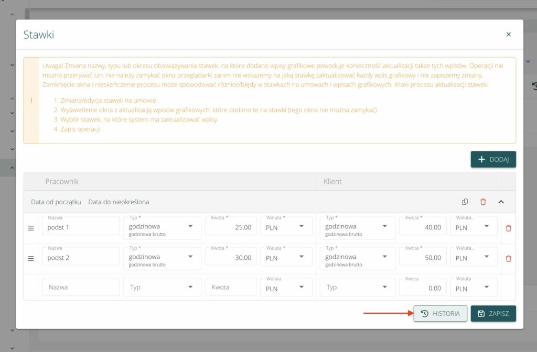Collapse the rate period with chevron up
Screen dimensions: 537x352
(501, 202)
